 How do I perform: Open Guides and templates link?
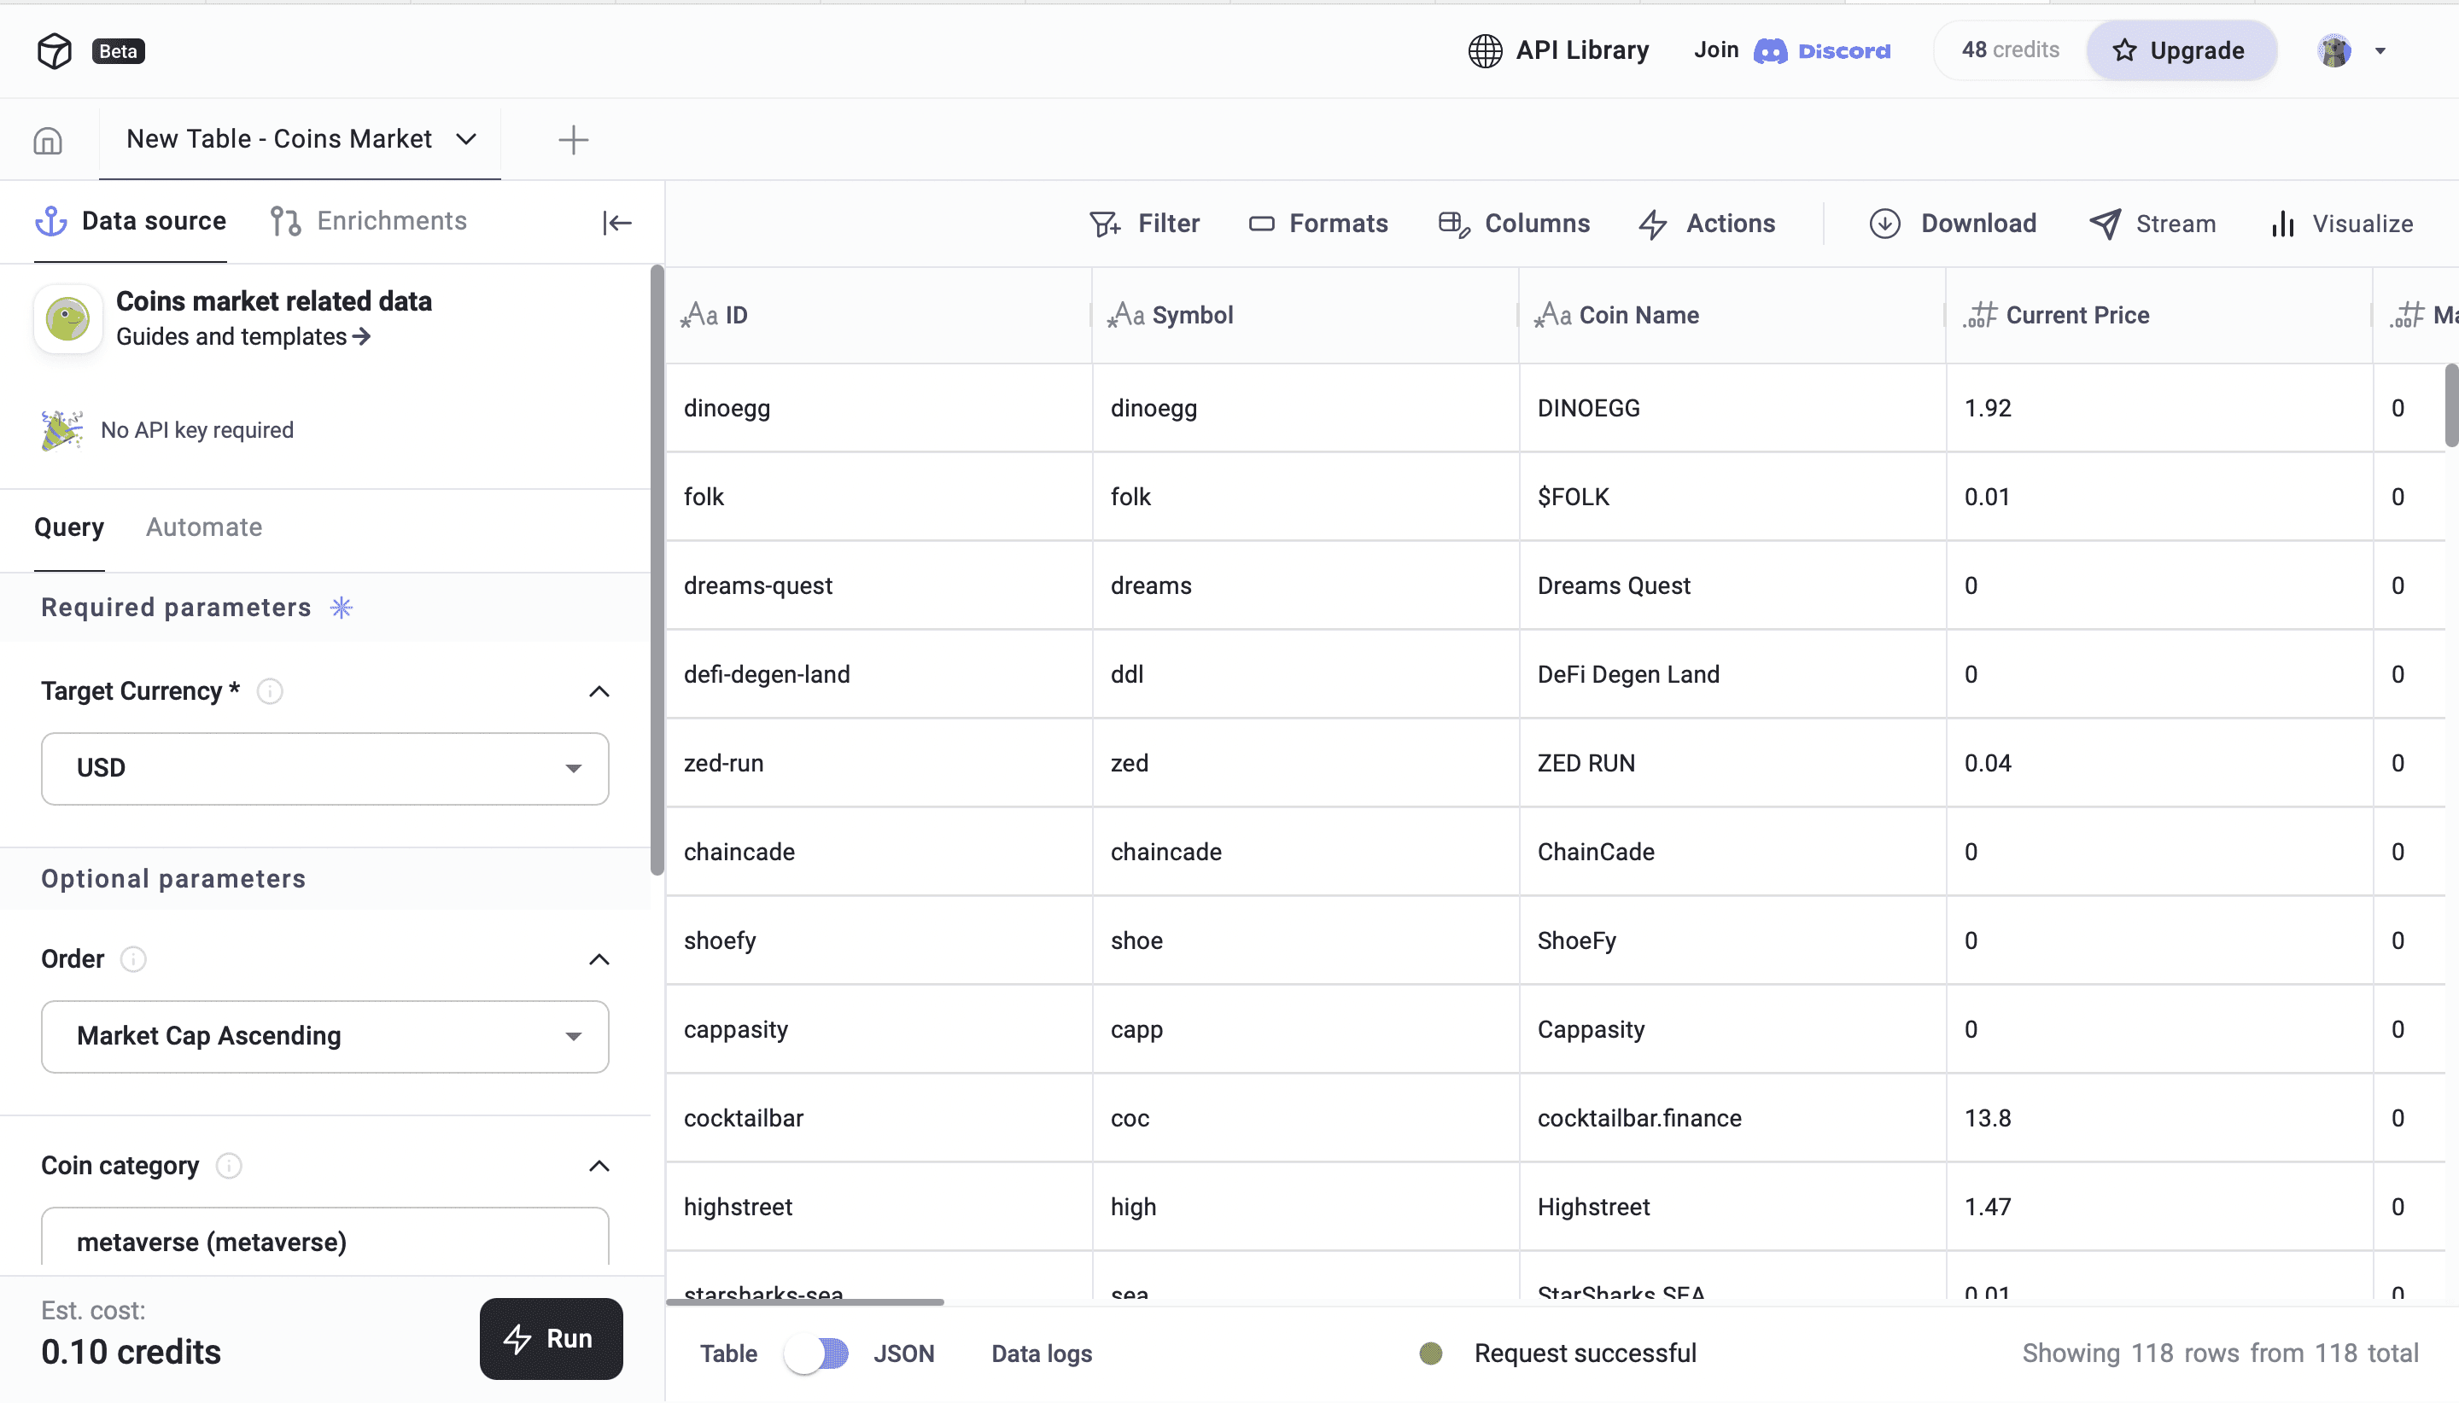[243, 336]
